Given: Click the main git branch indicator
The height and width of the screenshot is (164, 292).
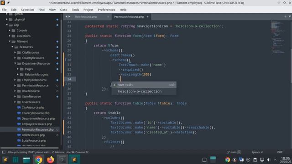Looking at the screenshot, I should pos(234,152).
